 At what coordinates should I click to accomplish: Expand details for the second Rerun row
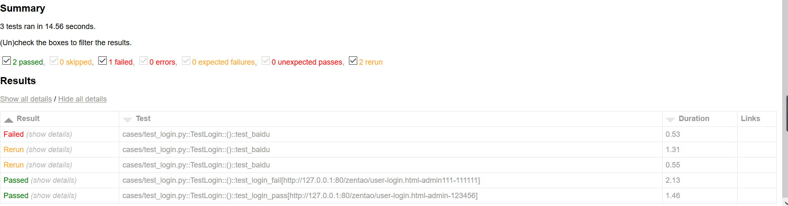[49, 165]
